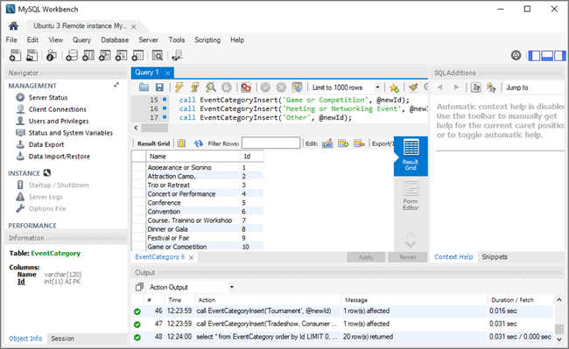Open the preferences gear icon
Viewport: 569px width, 349px height.
click(x=516, y=55)
